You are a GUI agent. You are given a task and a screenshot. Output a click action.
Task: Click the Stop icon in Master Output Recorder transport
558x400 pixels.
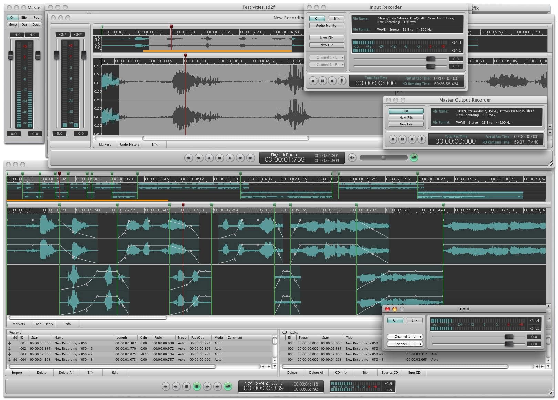(392, 139)
